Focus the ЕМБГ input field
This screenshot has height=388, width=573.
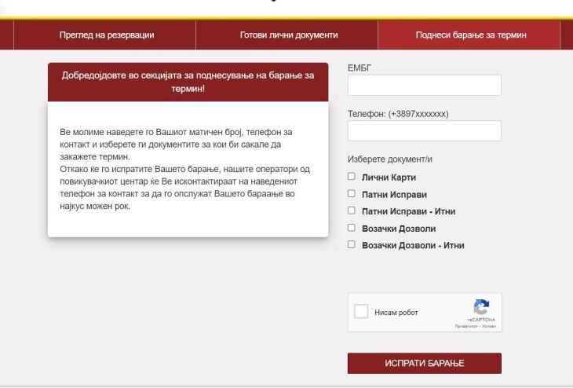tap(424, 86)
